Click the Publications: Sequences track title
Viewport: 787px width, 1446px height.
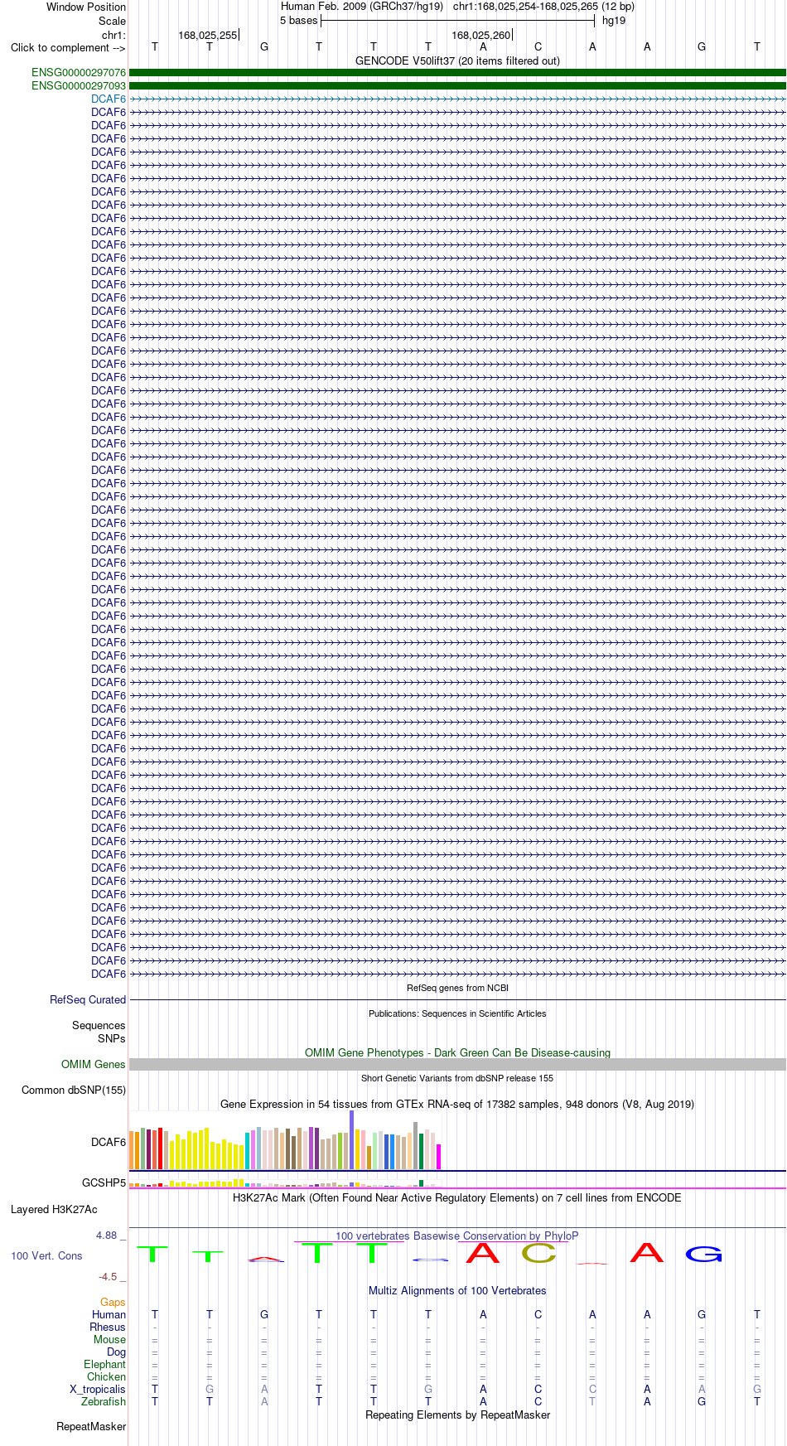pos(457,1013)
